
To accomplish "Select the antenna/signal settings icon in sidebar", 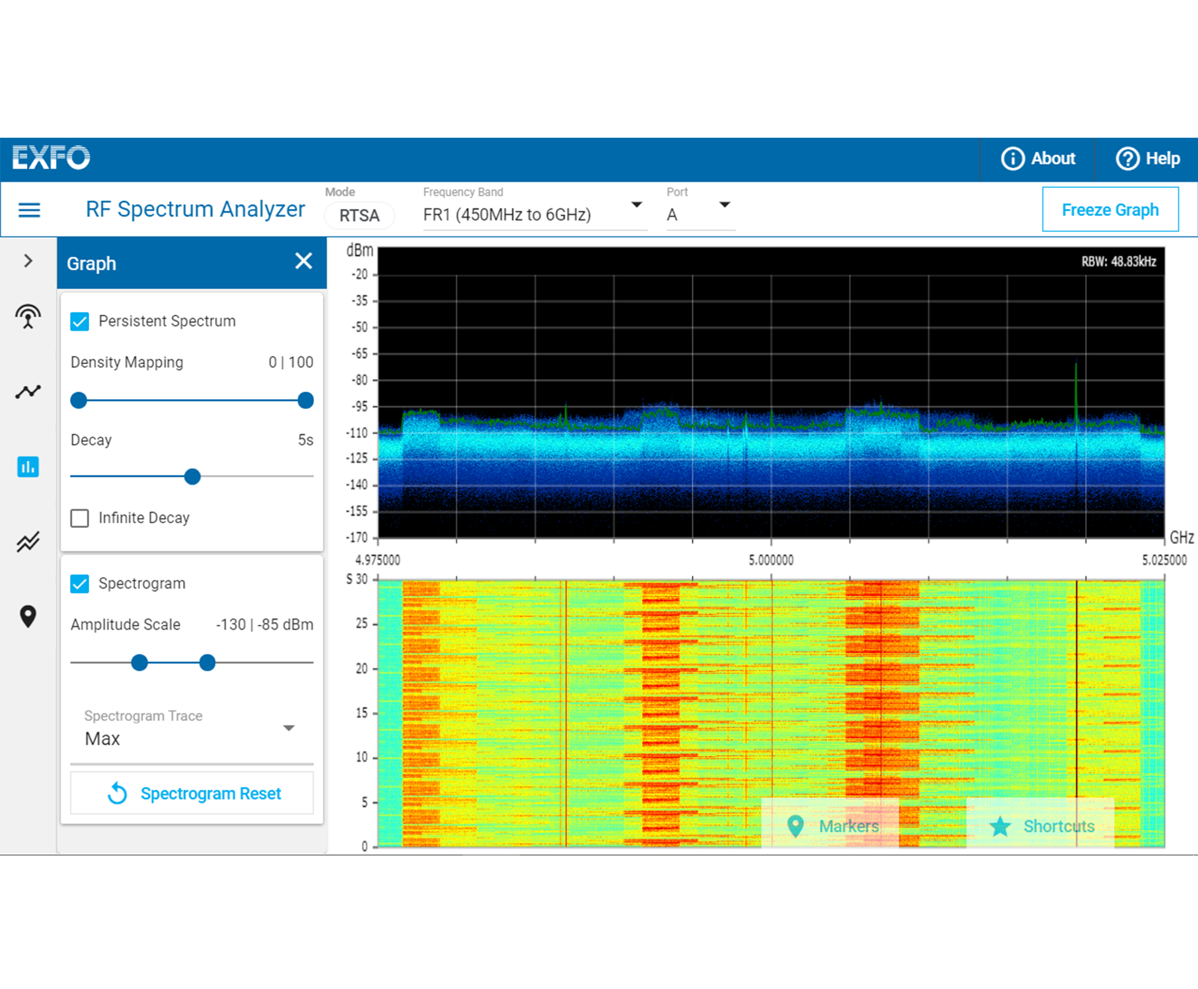I will [x=28, y=315].
